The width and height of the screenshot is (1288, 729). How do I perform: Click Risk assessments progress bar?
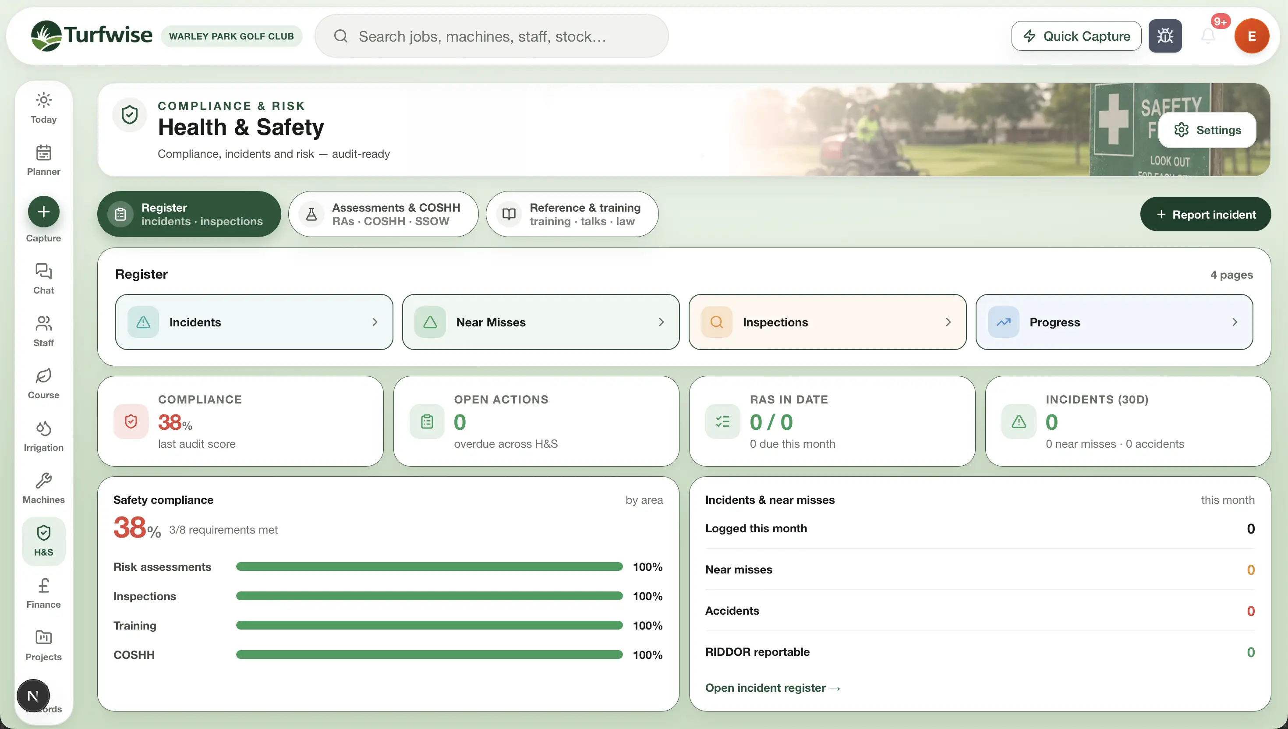pyautogui.click(x=429, y=567)
